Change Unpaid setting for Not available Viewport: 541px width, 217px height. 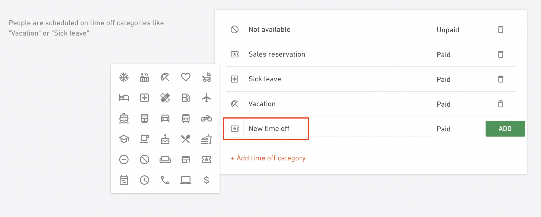point(448,30)
